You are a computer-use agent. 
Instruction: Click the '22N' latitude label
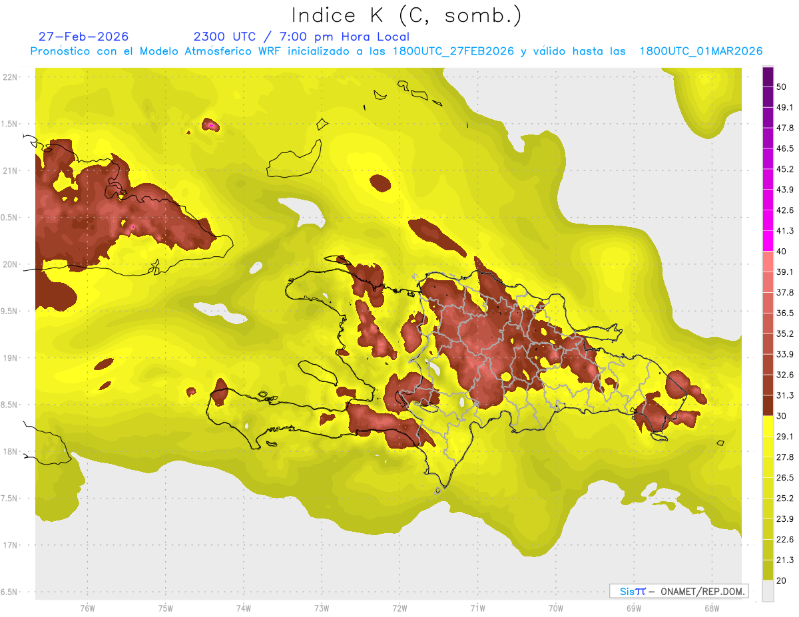click(x=9, y=77)
